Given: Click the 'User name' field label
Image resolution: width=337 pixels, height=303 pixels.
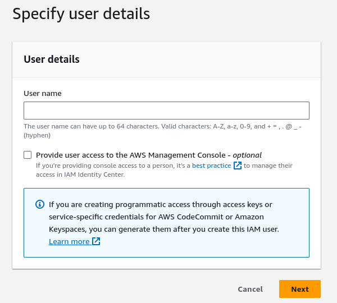Looking at the screenshot, I should coord(43,93).
